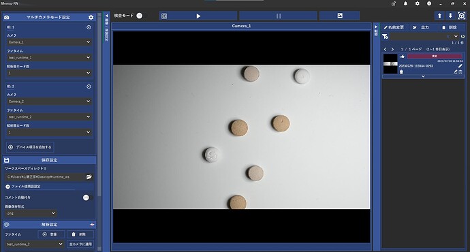Refresh the results list with the reload icon
470x252 pixels.
tap(463, 37)
